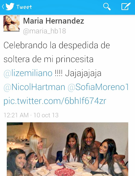Viewport: 135px width, 176px height.
Task: Tap the ham plate in the photo
Action: point(64,172)
